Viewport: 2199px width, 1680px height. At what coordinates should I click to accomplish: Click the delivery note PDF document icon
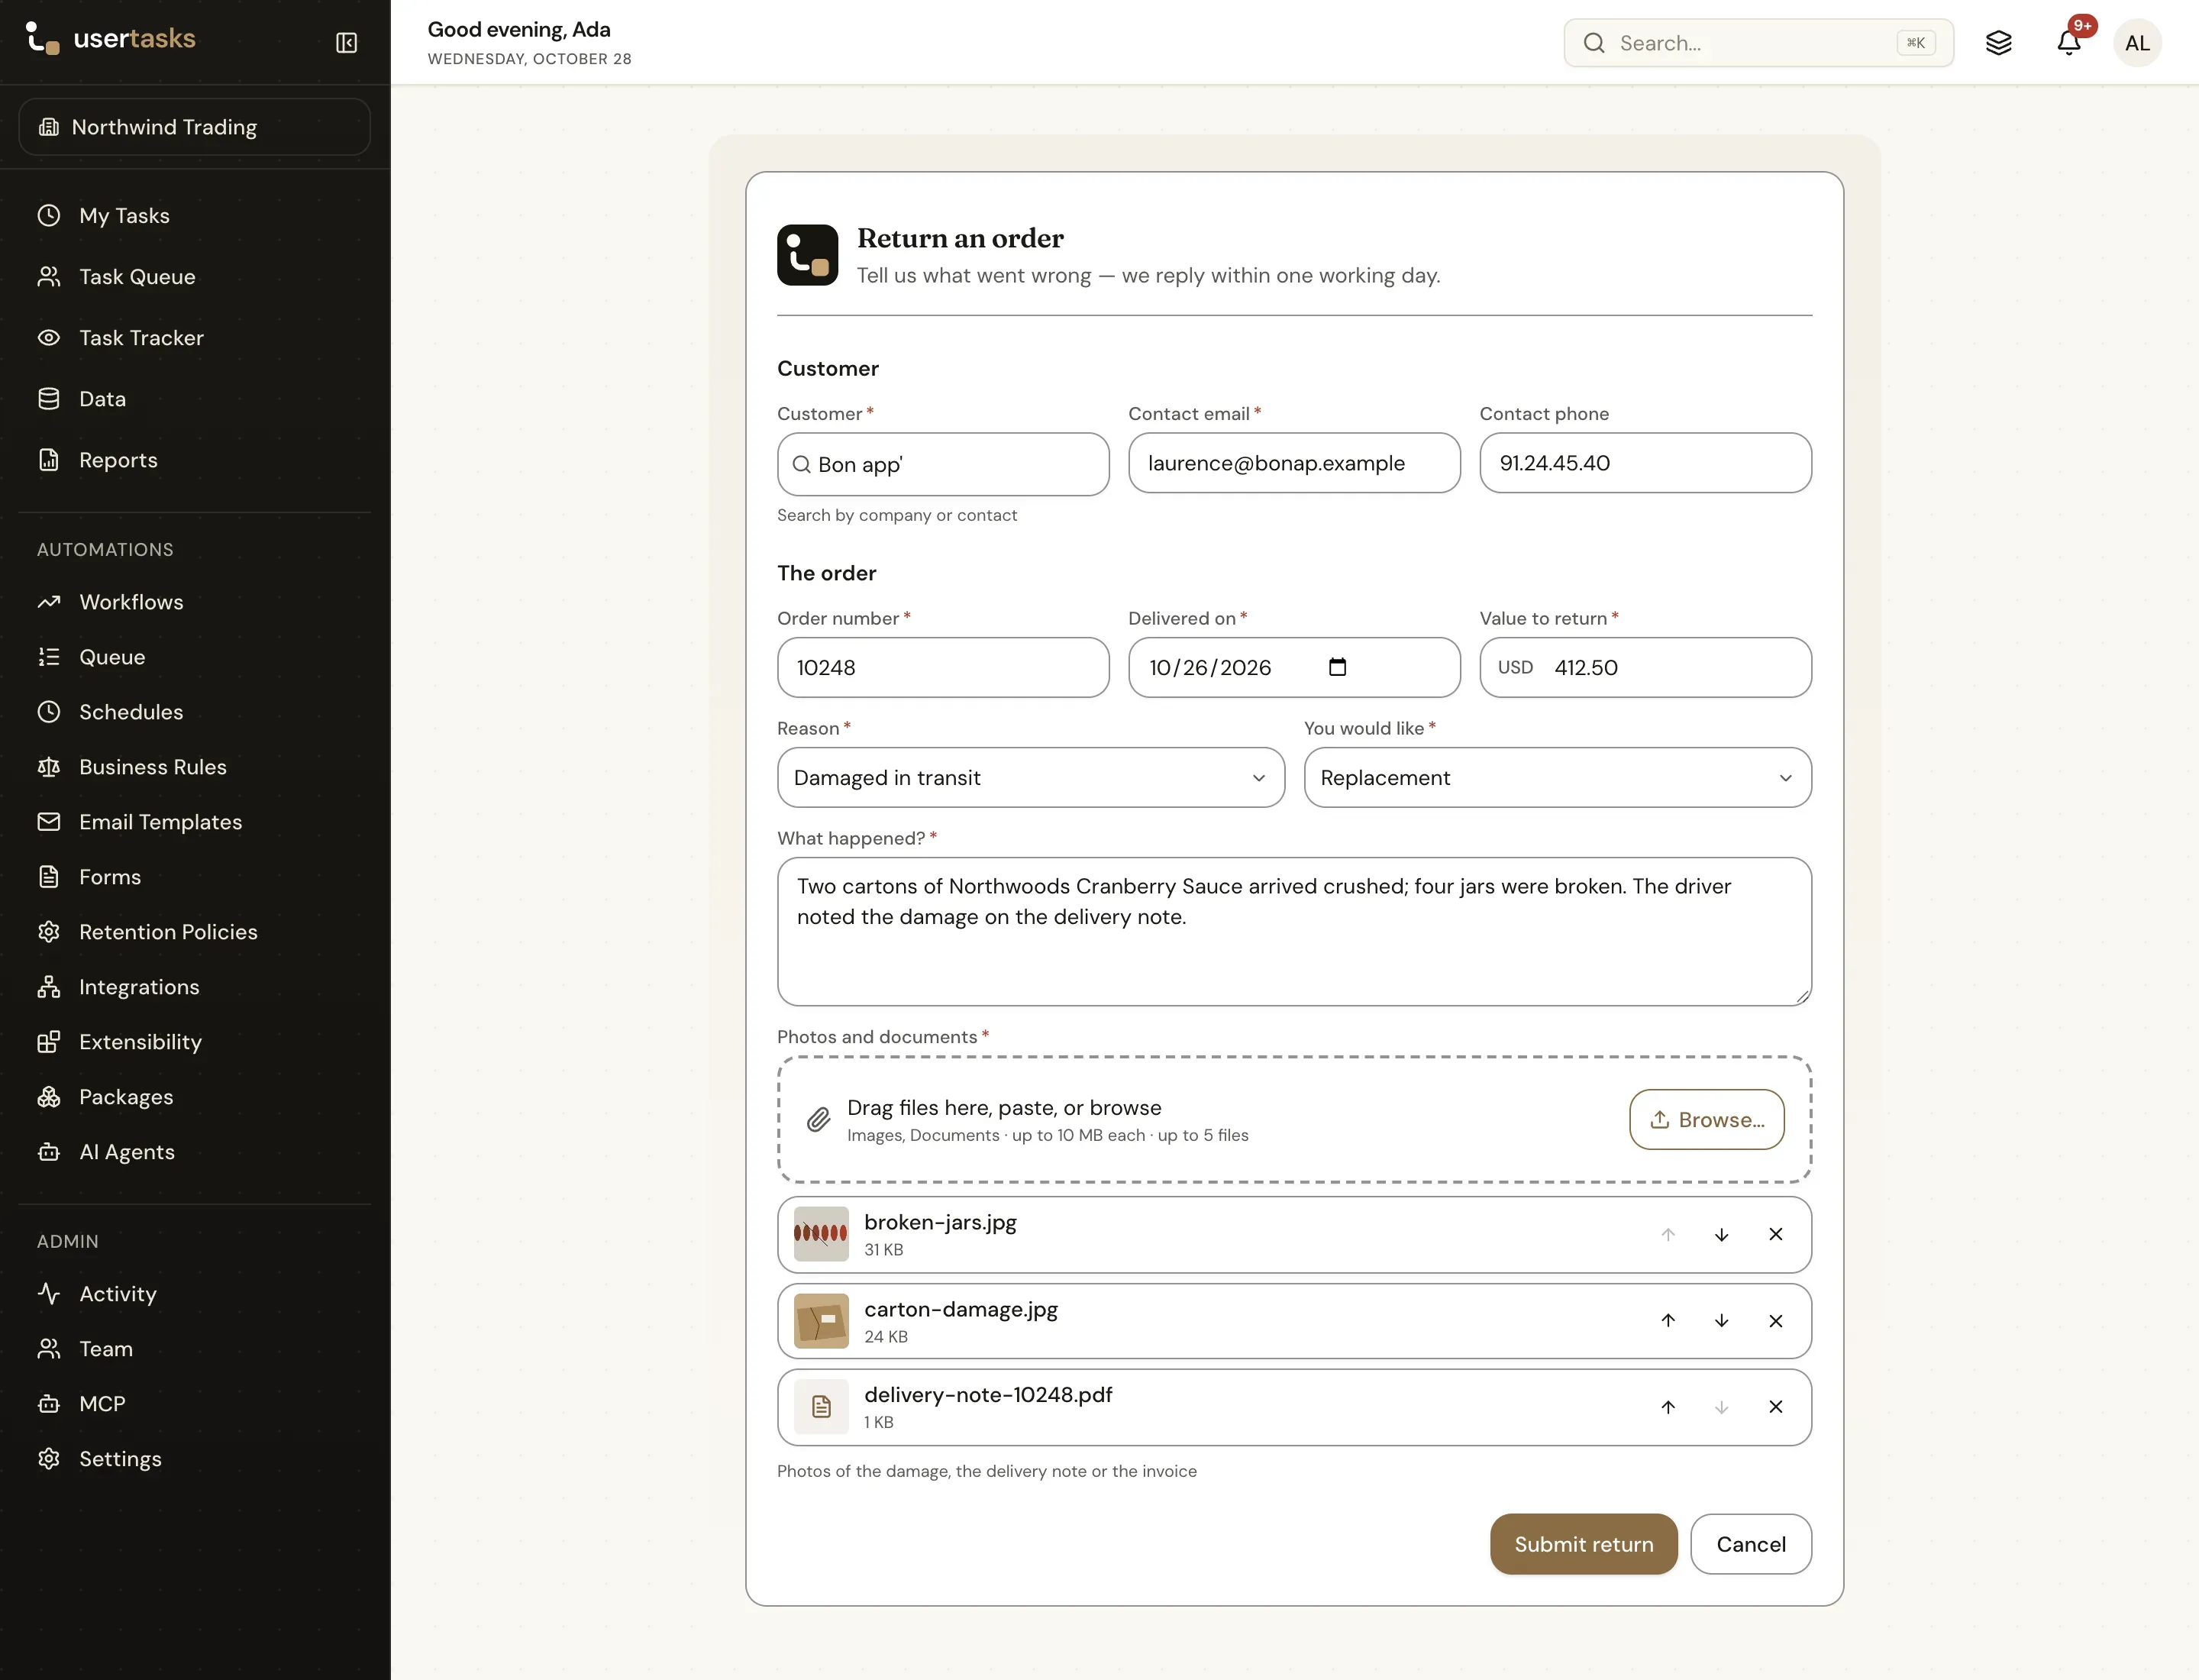tap(821, 1406)
